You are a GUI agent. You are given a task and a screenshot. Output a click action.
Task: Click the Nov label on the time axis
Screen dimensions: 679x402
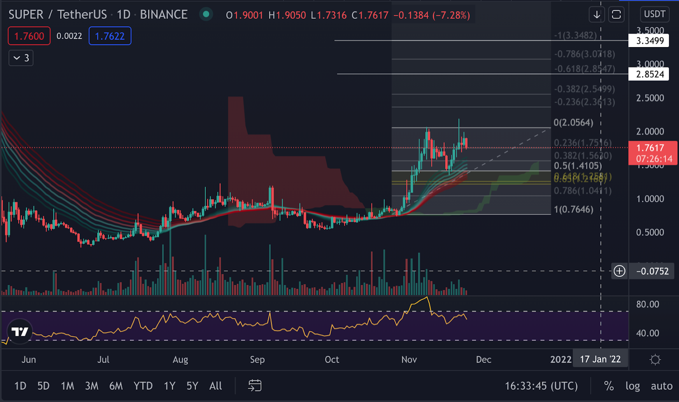tap(409, 360)
